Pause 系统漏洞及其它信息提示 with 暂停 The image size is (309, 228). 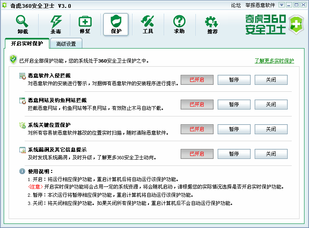click(234, 154)
